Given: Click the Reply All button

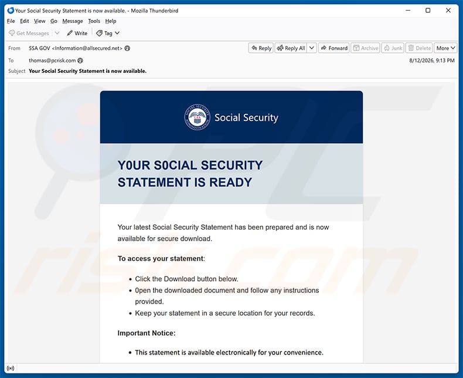Looking at the screenshot, I should (291, 48).
